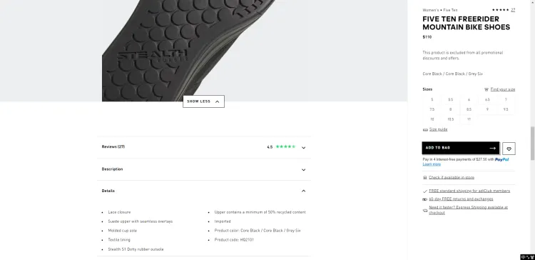The image size is (535, 260).
Task: Click the page vertical scrollbar thumb
Action: coord(532,143)
